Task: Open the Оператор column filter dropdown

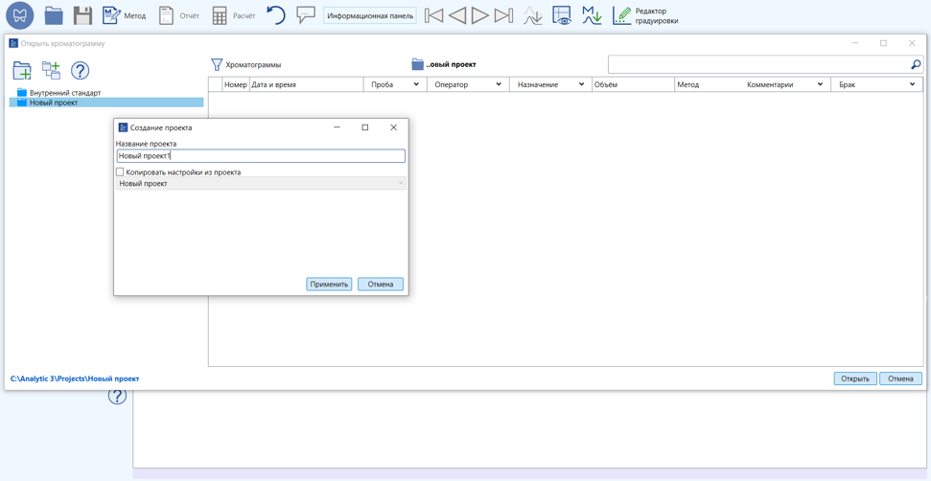Action: [x=499, y=84]
